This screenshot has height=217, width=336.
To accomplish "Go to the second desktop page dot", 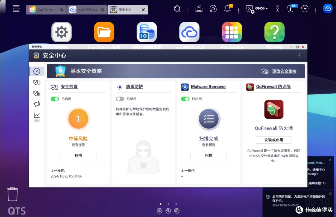I will (x=168, y=204).
